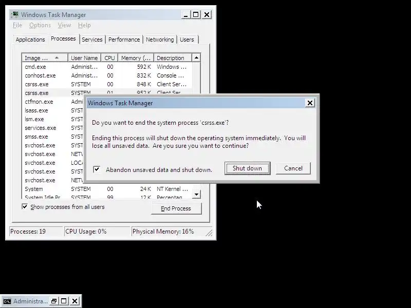The image size is (411, 308).
Task: Sort by Image Name column header
Action: (45, 58)
